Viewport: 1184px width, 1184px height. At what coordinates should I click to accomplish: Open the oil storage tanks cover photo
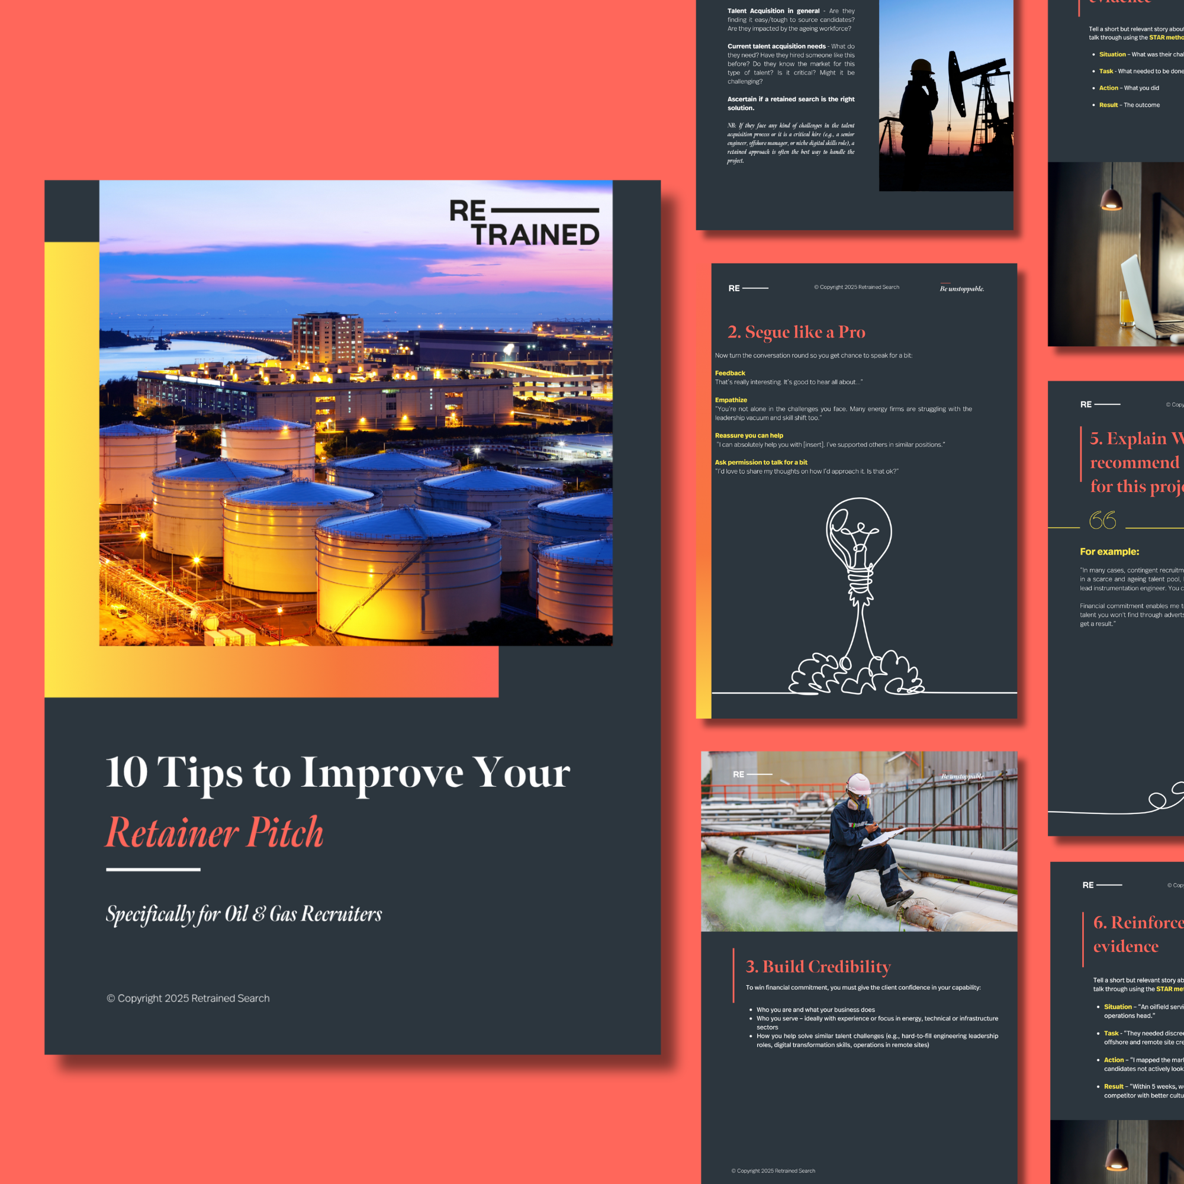point(355,466)
